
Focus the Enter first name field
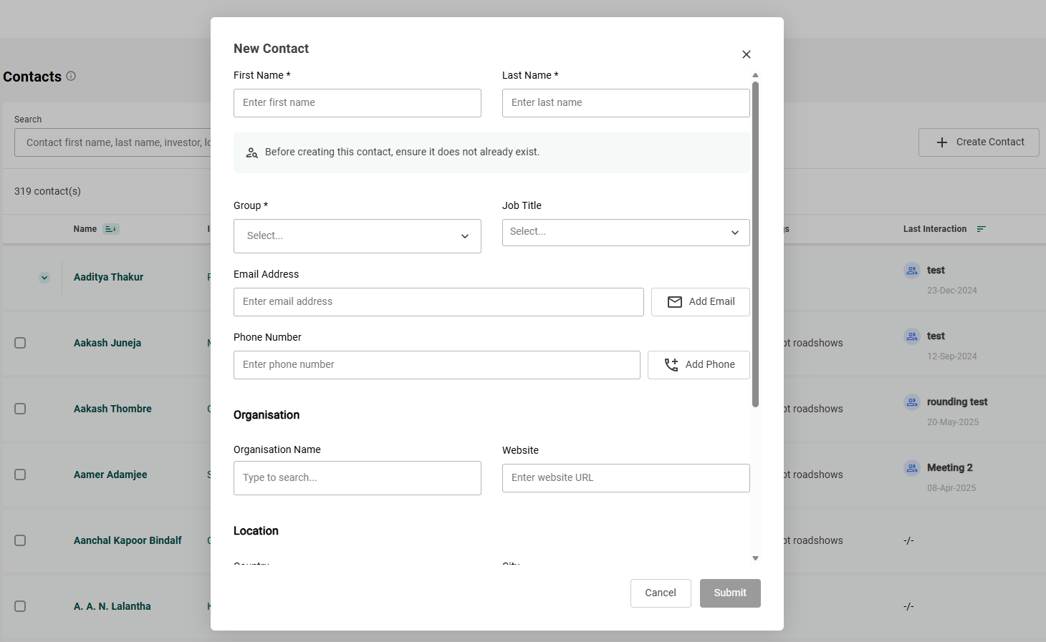(357, 103)
